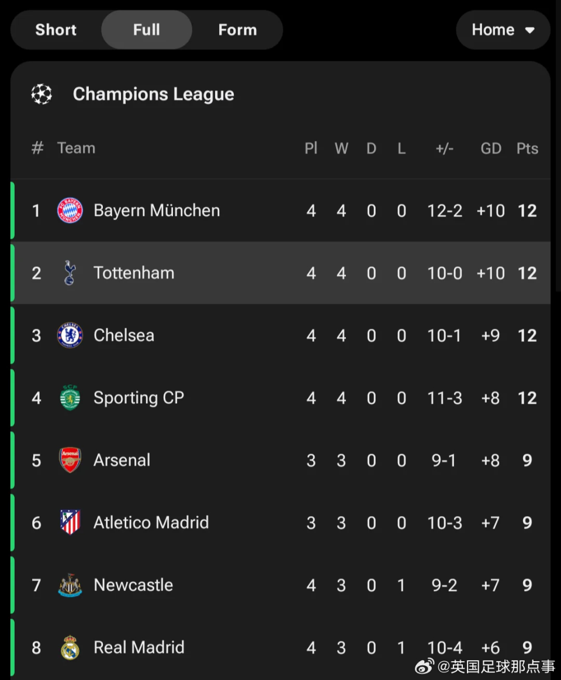
Task: Click the Sporting CP club crest
Action: pyautogui.click(x=70, y=398)
